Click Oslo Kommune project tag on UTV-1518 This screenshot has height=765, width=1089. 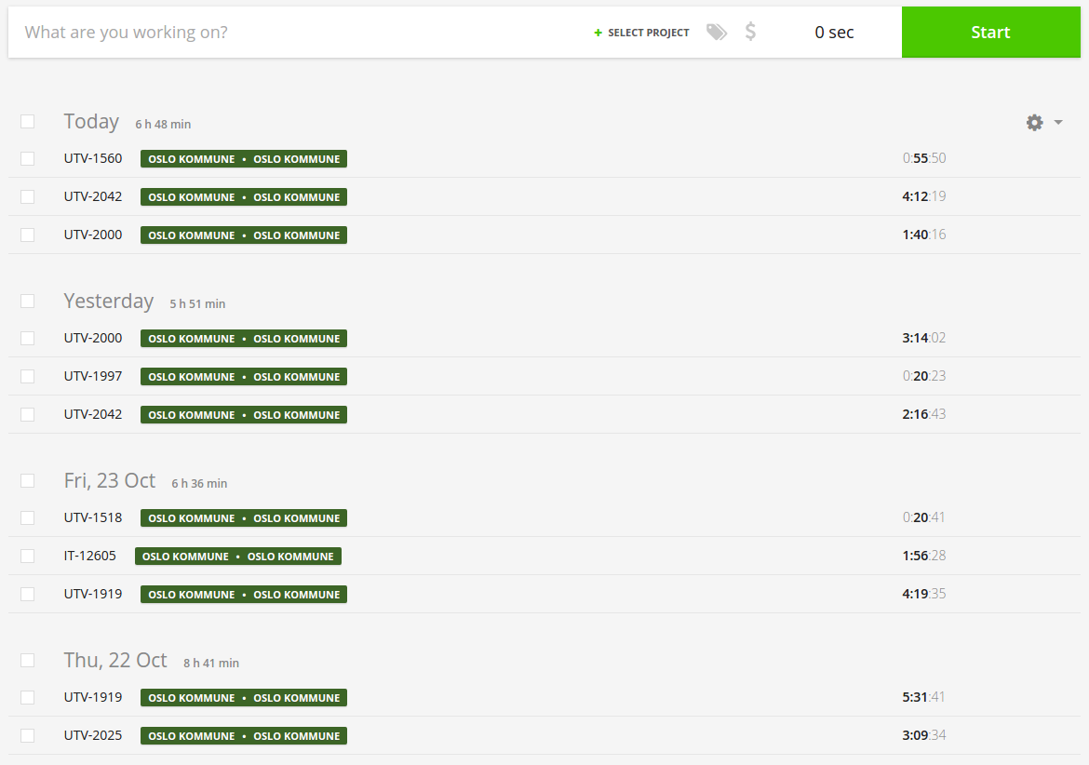tap(244, 517)
